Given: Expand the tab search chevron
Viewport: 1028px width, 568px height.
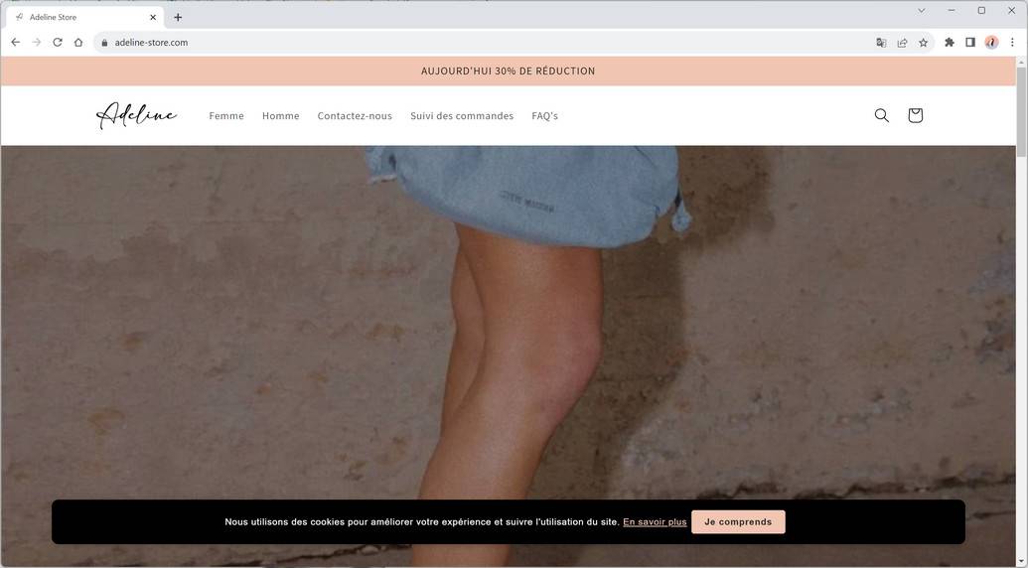Looking at the screenshot, I should pyautogui.click(x=921, y=11).
